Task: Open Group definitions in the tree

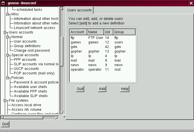Action: [27, 46]
